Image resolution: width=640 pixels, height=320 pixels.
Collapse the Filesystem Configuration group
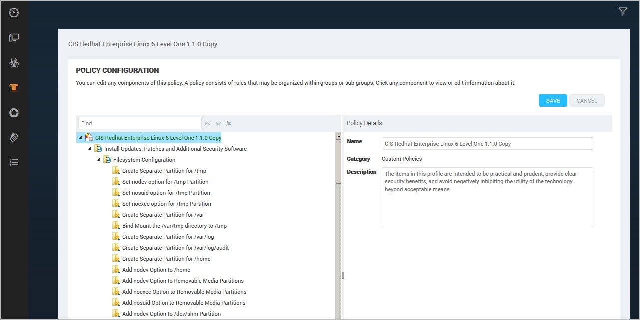[99, 160]
